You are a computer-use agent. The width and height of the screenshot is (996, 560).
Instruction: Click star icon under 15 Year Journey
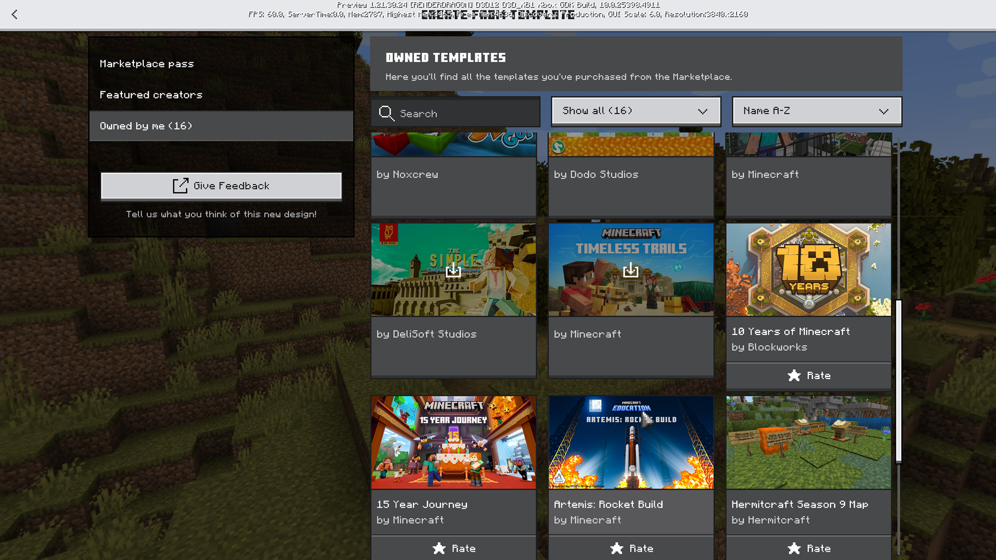pyautogui.click(x=439, y=548)
